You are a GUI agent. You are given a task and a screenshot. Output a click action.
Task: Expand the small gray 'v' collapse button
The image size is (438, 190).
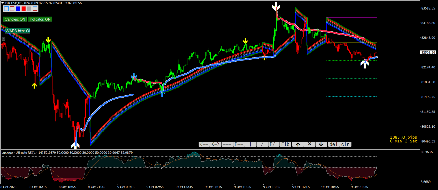(3, 39)
